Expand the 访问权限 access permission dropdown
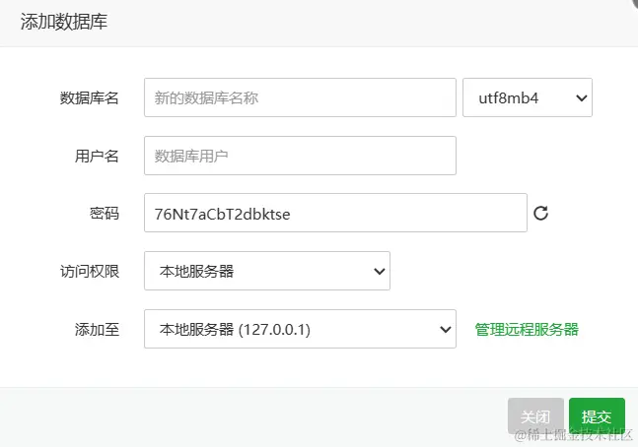The width and height of the screenshot is (638, 447). click(266, 271)
